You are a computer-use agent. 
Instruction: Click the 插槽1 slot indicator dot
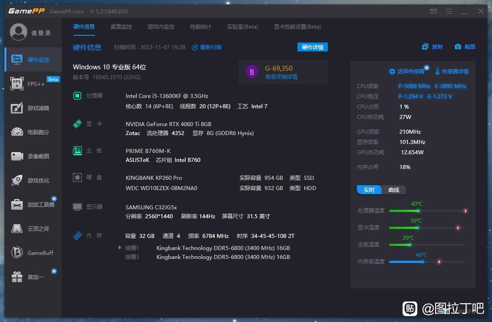pyautogui.click(x=119, y=248)
